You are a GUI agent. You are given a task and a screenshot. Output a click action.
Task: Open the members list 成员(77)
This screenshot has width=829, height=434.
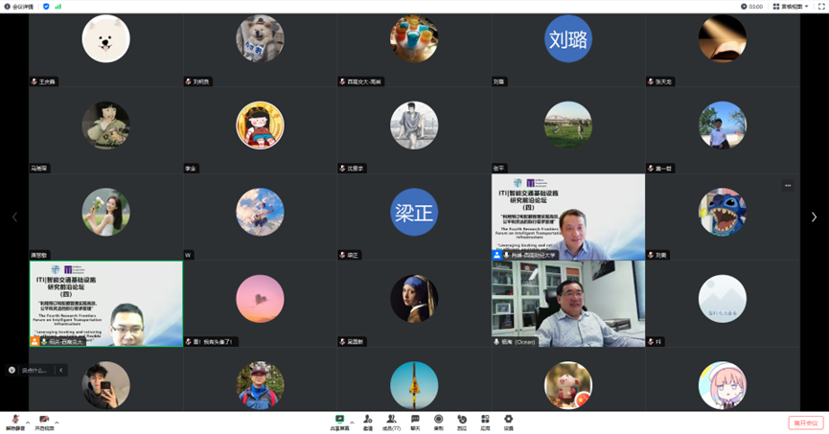391,422
